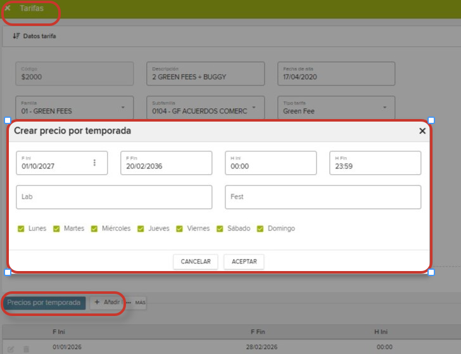Expand the Tipo tarifa dropdown
Viewport: 461px width, 354px height.
click(x=385, y=107)
